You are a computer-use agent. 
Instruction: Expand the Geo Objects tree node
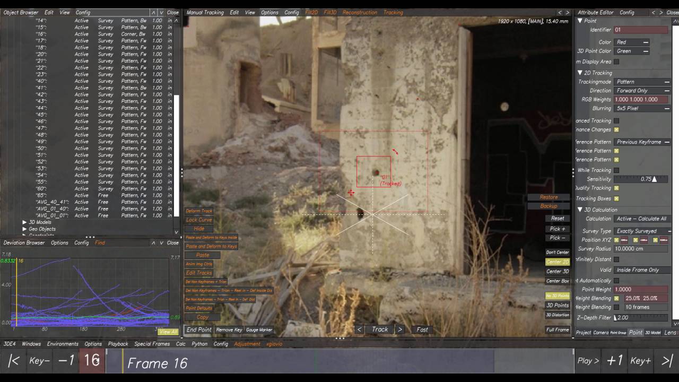click(24, 229)
